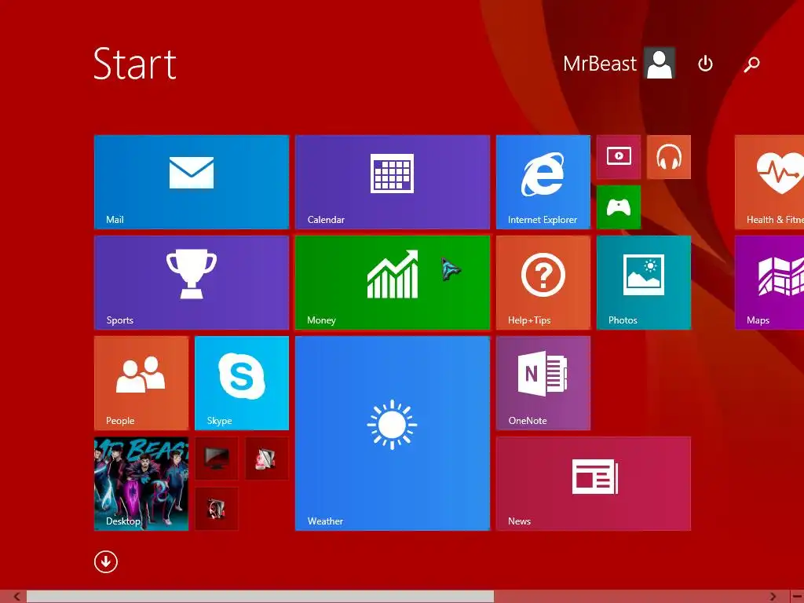Viewport: 804px width, 603px height.
Task: Launch Internet Explorer tile
Action: coord(543,182)
